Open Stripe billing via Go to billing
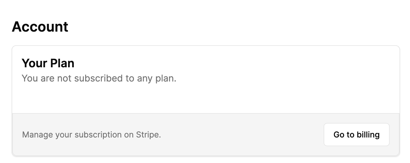Screen dimensions: 410x163 click(x=356, y=135)
